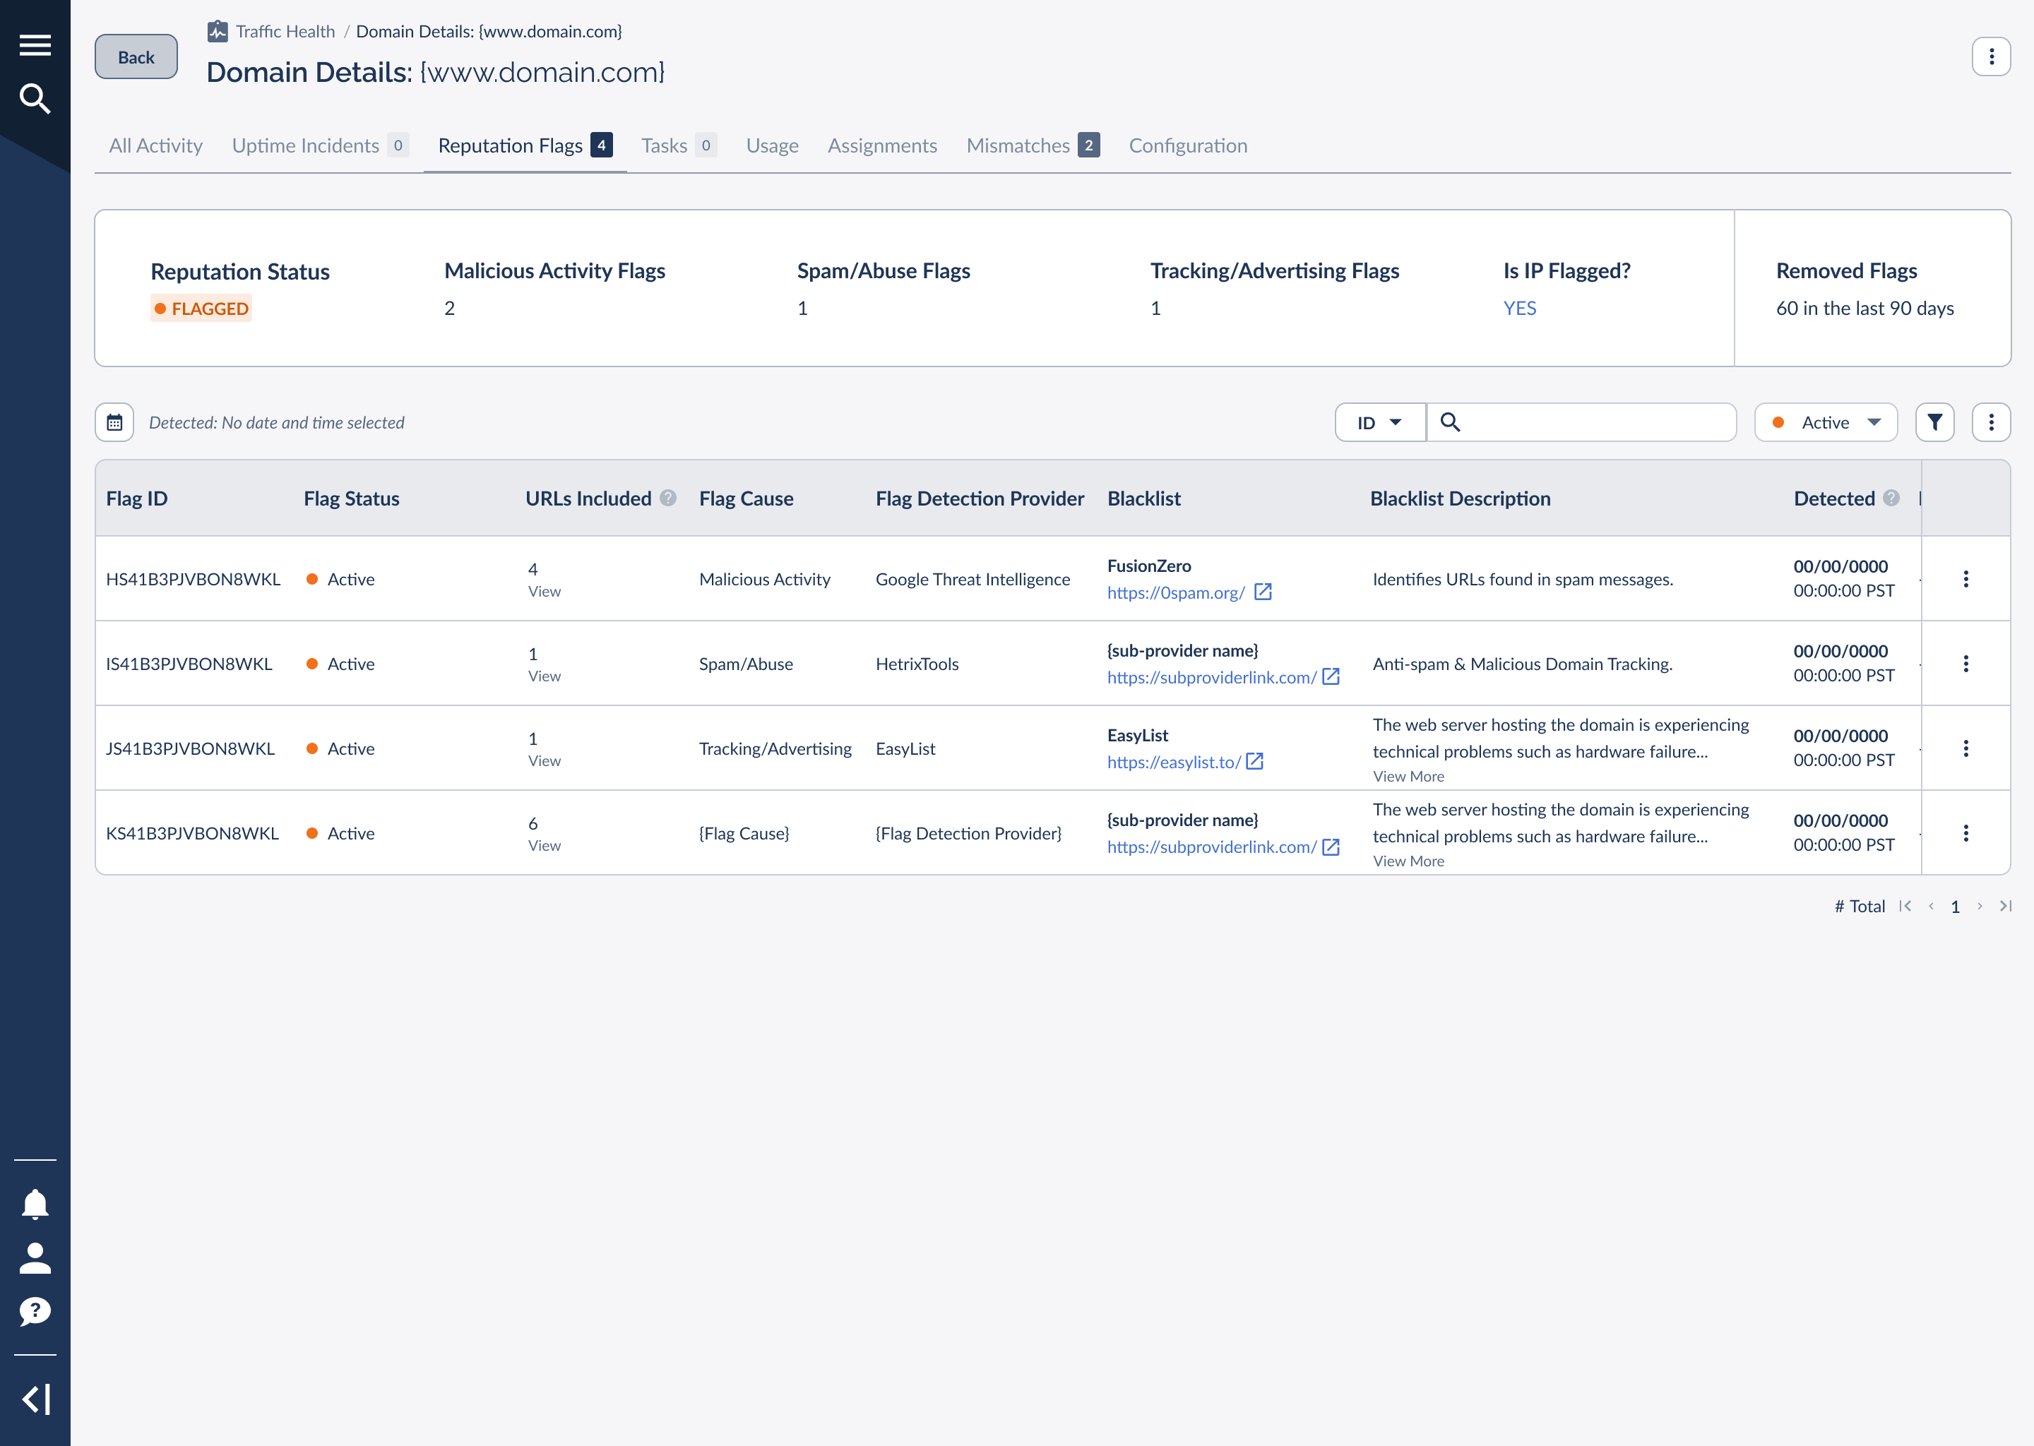Open table options kebab menu beside filter
Screen dimensions: 2034x1446
coord(1991,422)
